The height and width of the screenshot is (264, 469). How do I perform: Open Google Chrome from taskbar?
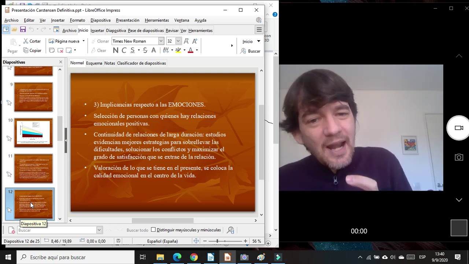[194, 257]
